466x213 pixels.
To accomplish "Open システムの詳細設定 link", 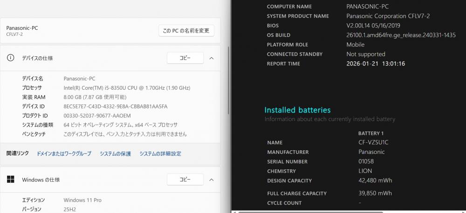I will [160, 153].
